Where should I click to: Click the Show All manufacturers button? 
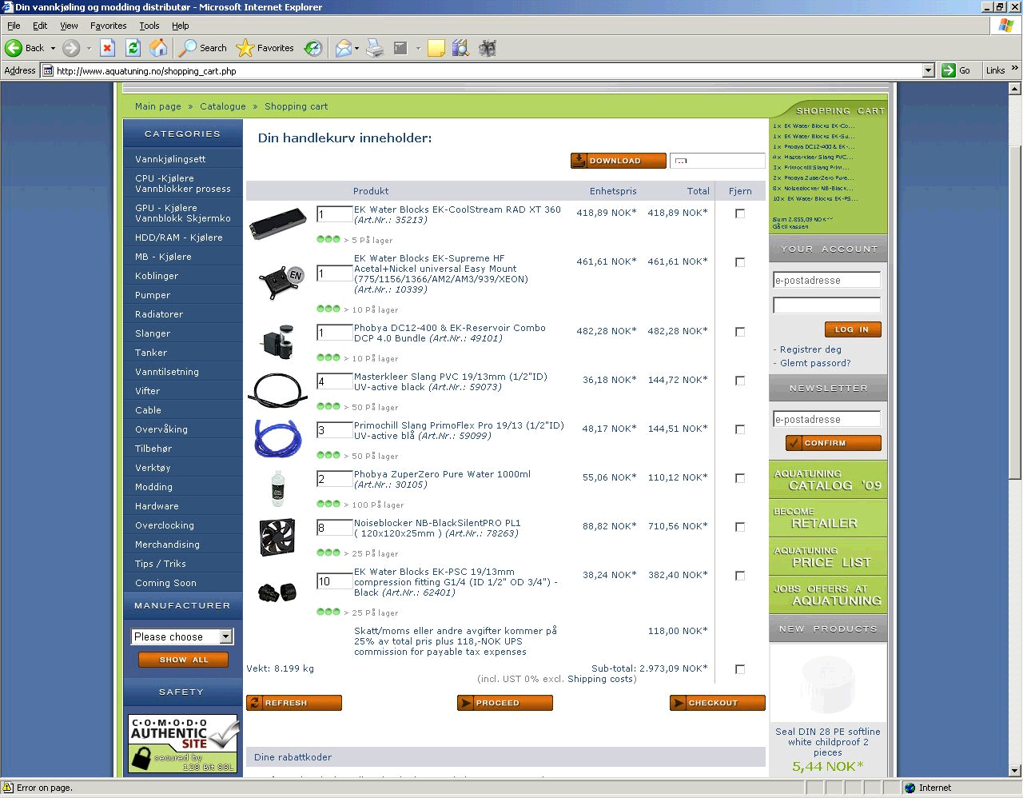click(x=183, y=660)
